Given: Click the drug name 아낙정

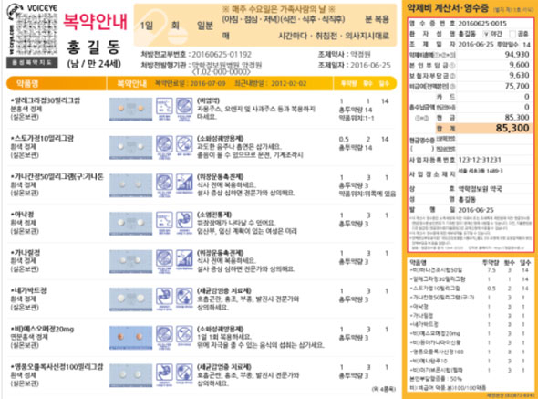Looking at the screenshot, I should [x=22, y=215].
